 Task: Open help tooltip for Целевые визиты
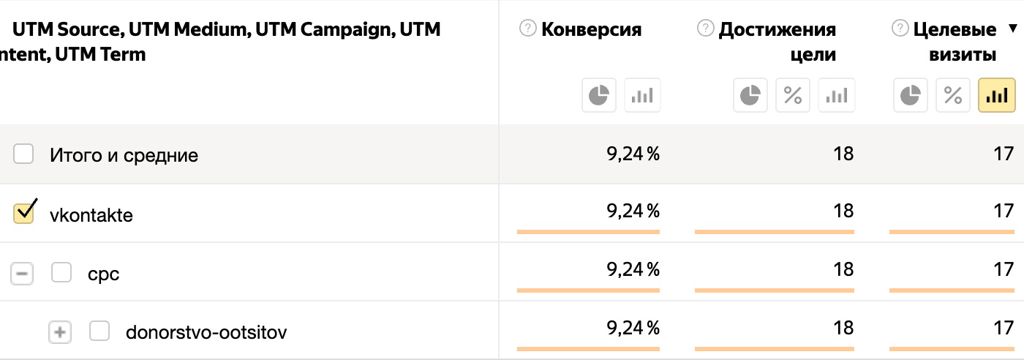click(x=900, y=29)
